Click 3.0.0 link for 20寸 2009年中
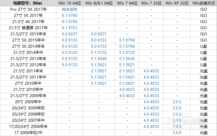217x136 pixels. pyautogui.click(x=177, y=102)
